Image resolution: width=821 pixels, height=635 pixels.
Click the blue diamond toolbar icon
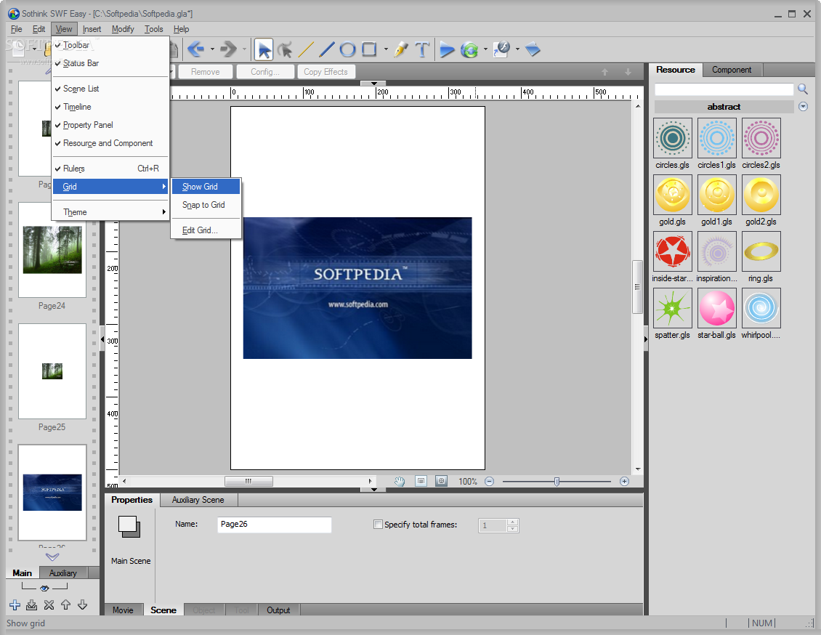click(533, 49)
